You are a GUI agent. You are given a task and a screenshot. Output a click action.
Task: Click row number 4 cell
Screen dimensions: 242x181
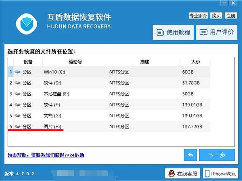click(x=11, y=105)
